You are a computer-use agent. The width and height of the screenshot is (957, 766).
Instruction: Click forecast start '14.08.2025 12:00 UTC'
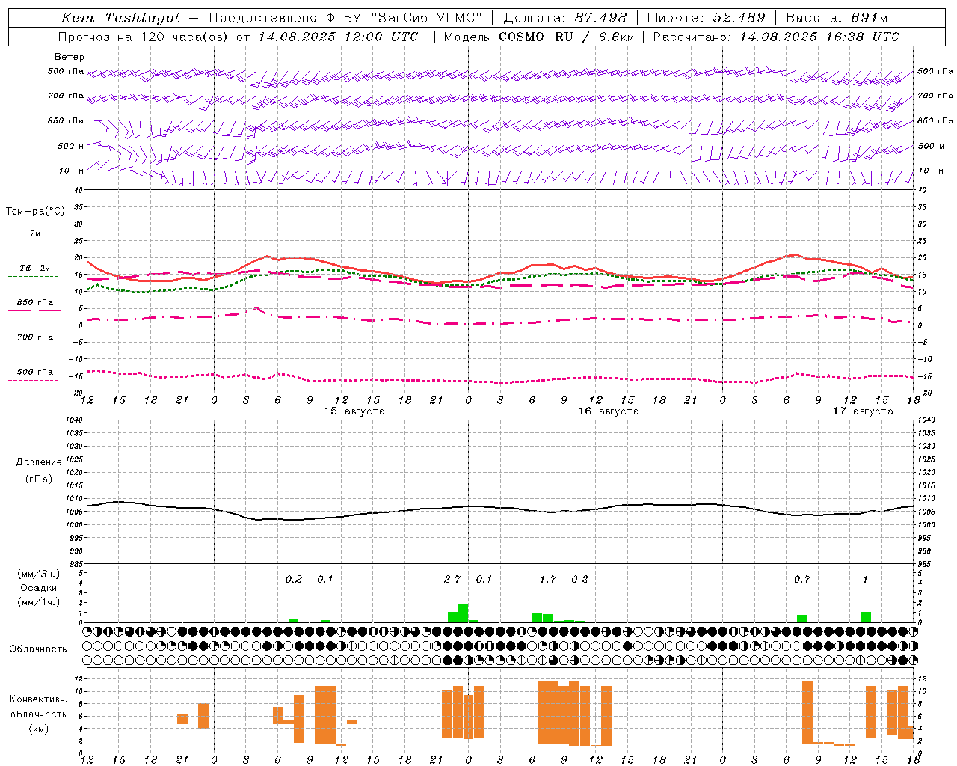click(338, 37)
